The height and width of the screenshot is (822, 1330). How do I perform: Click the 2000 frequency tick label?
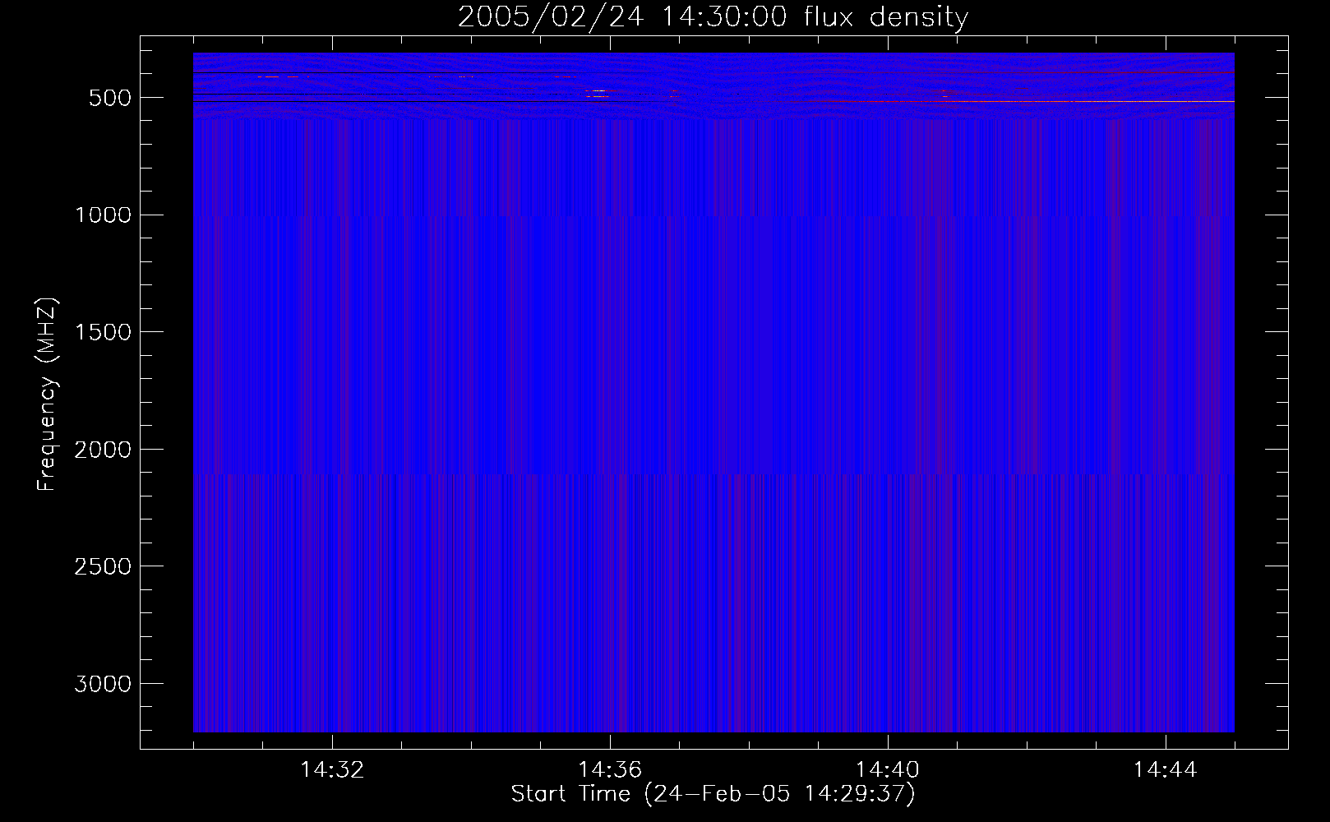(x=103, y=450)
